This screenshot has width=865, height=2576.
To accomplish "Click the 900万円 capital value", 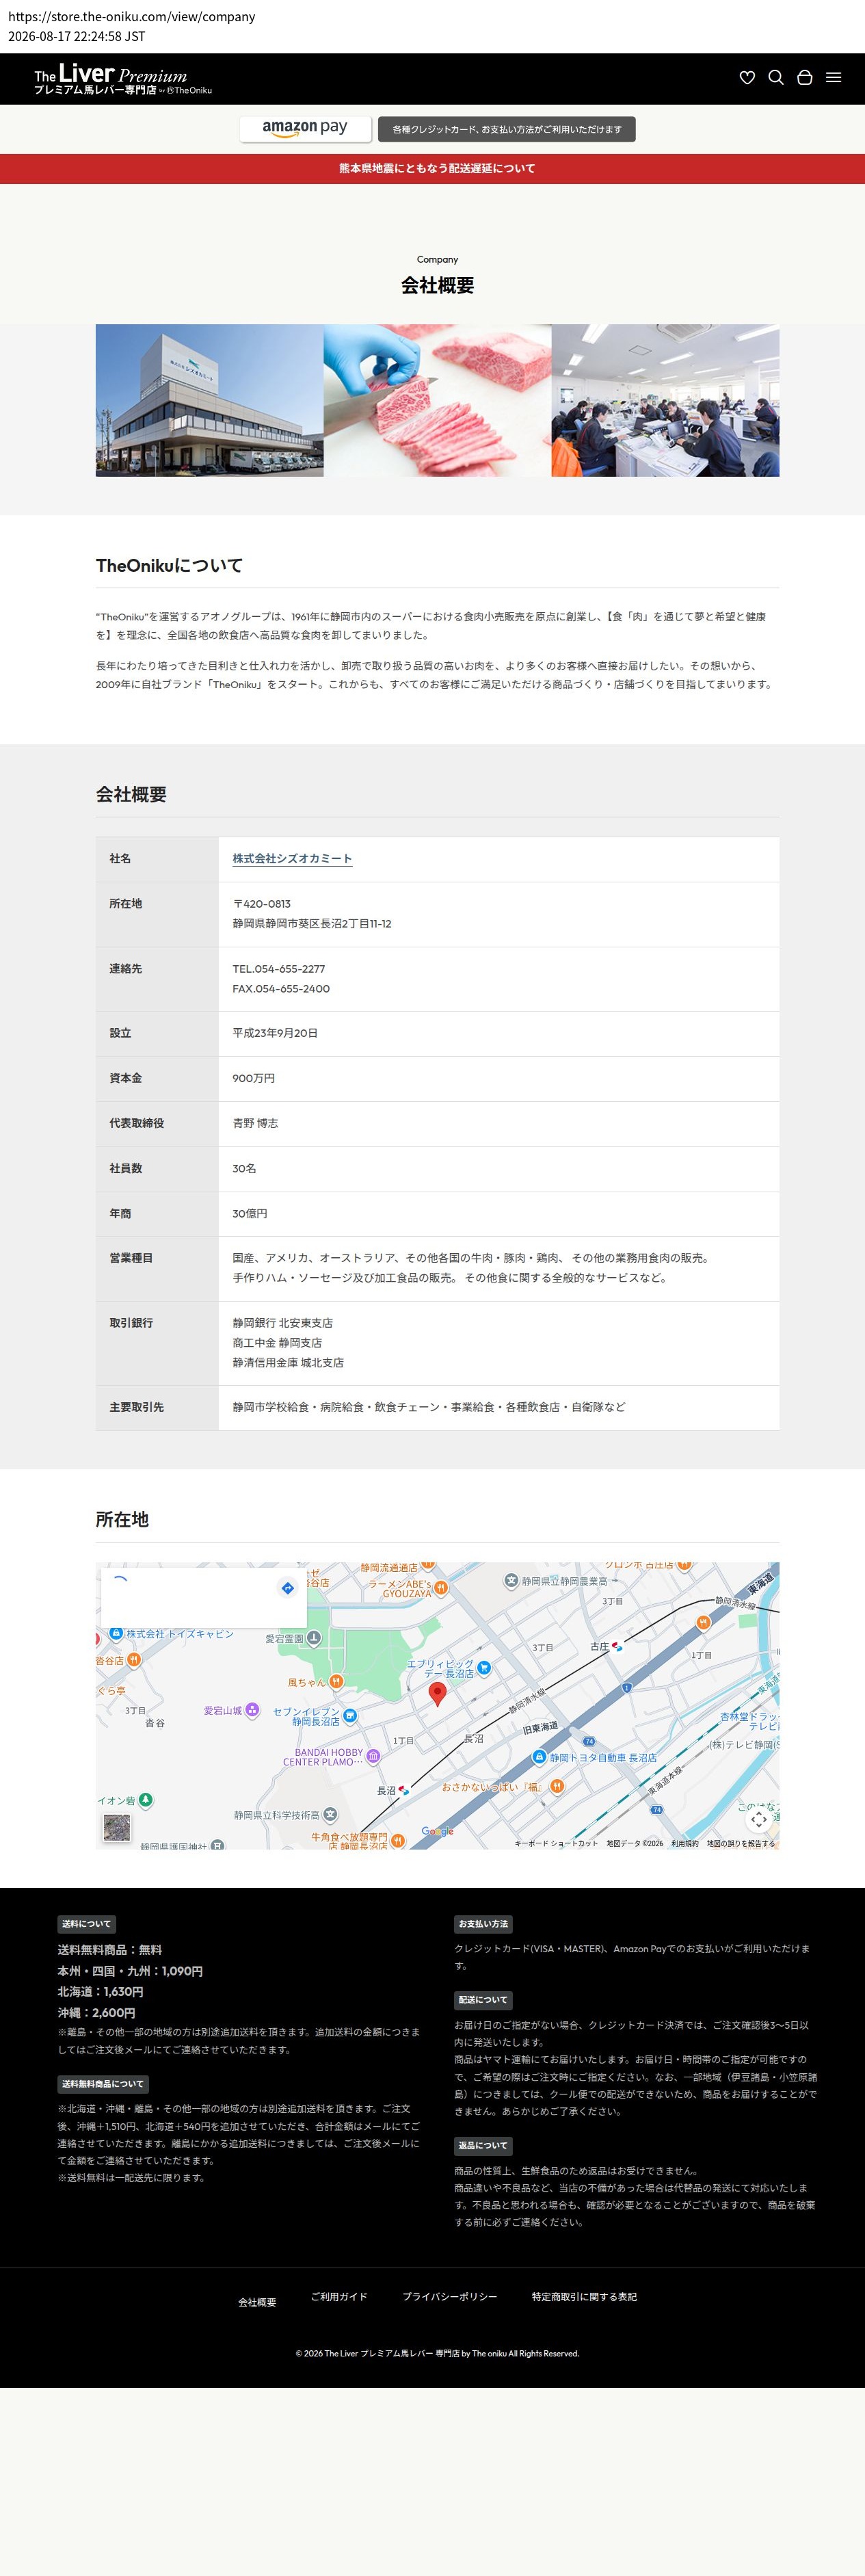I will (x=254, y=1078).
